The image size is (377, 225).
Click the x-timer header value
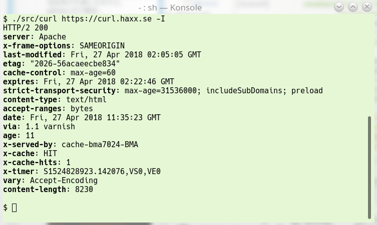(102, 172)
